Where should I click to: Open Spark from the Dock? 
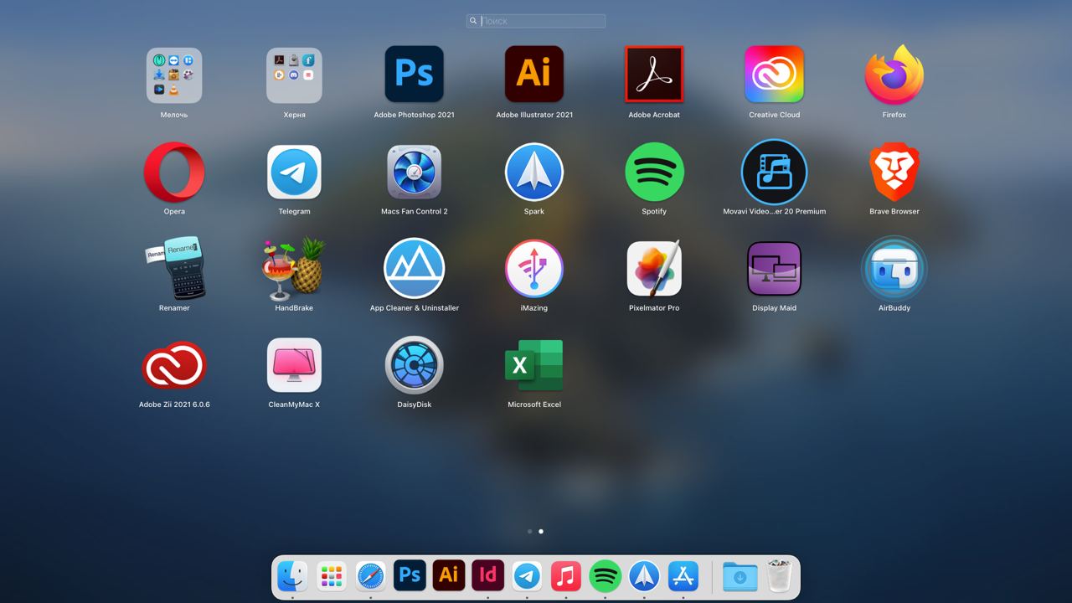(644, 576)
